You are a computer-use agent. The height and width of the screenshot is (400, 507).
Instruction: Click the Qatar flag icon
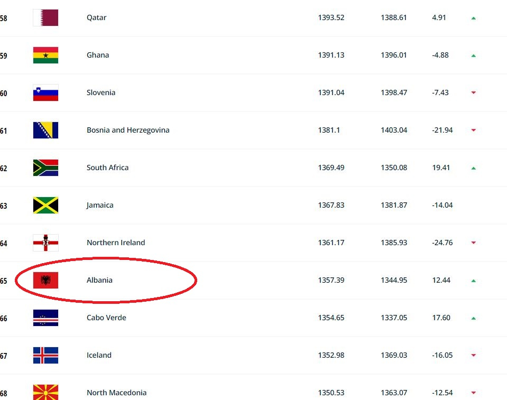tap(45, 17)
